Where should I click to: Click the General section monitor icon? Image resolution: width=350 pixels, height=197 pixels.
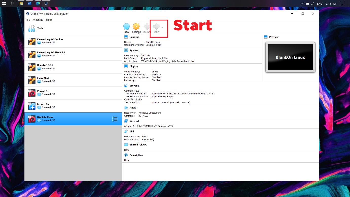click(x=126, y=37)
